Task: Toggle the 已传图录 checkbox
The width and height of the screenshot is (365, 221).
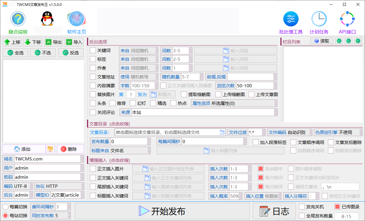Action: point(337,207)
